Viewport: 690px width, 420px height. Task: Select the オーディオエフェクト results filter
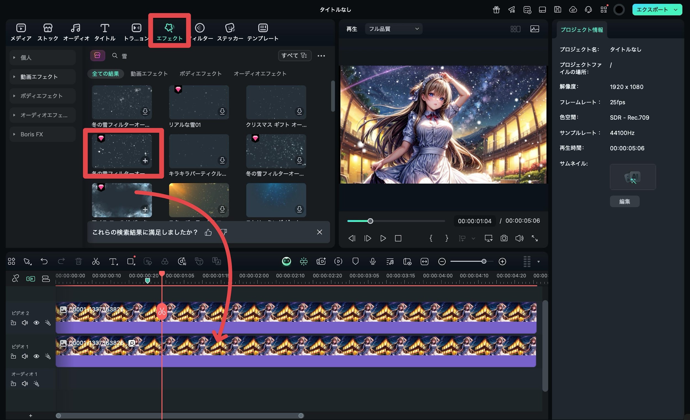click(260, 73)
